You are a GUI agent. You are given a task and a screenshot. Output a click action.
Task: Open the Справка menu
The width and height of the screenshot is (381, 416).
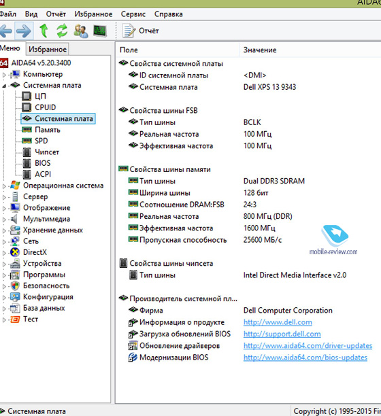(x=168, y=14)
